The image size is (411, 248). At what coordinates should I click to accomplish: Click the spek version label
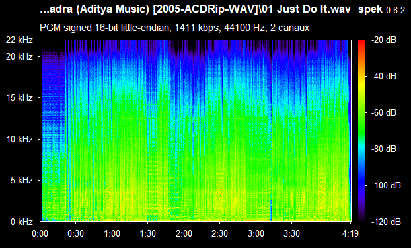pyautogui.click(x=381, y=10)
